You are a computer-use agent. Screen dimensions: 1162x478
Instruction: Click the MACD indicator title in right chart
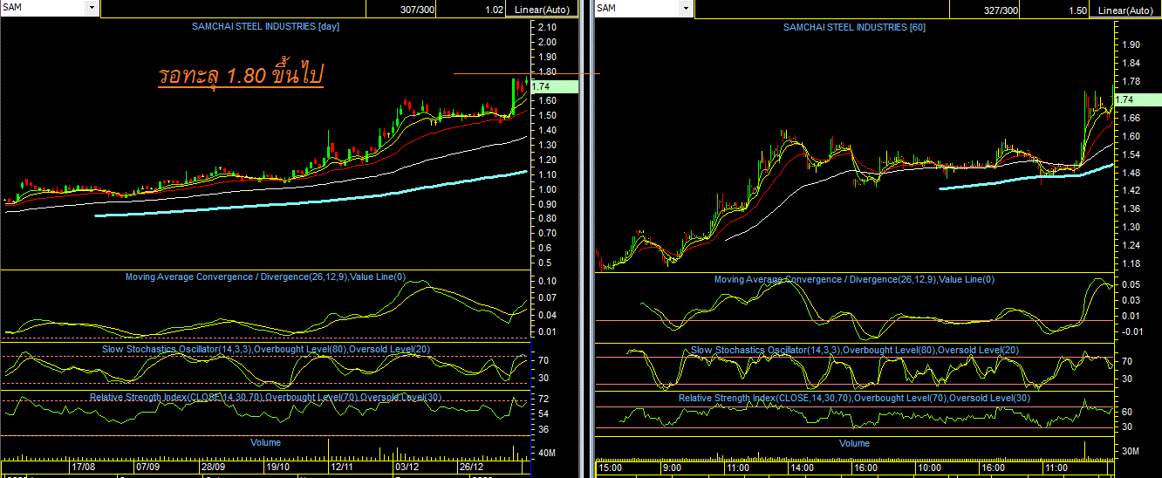point(854,280)
